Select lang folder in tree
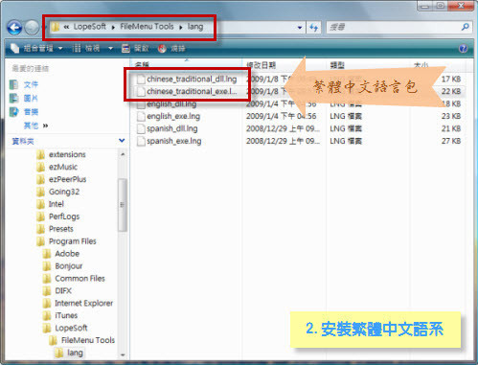478x365 pixels. (x=75, y=353)
